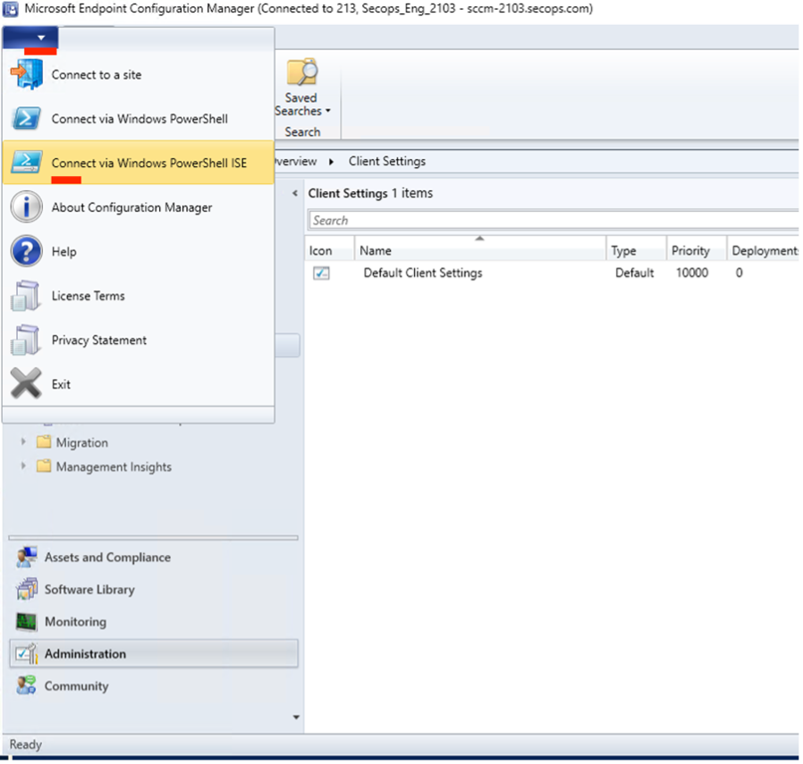Click the Privacy Statement document icon
The height and width of the screenshot is (764, 803).
pos(26,340)
